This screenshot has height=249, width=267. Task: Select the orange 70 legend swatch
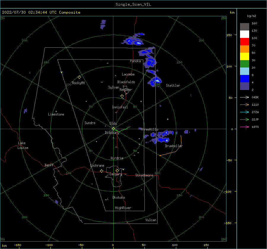(244, 49)
